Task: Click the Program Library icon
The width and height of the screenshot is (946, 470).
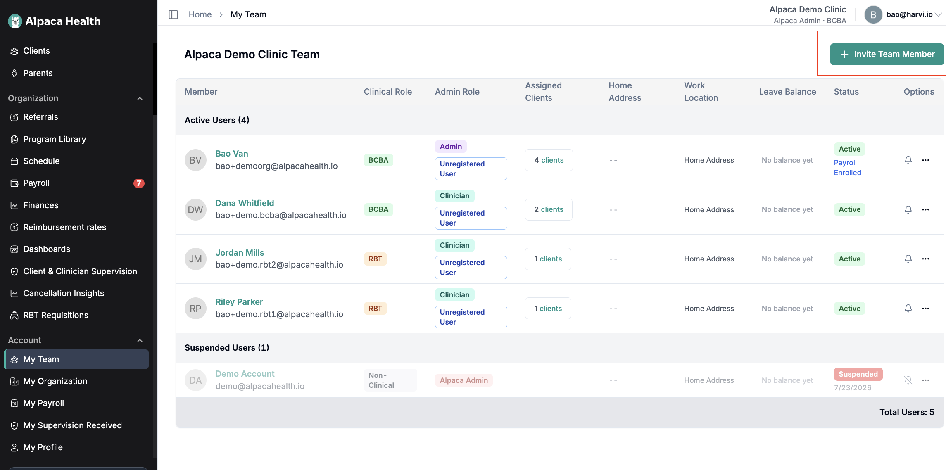Action: pyautogui.click(x=14, y=139)
